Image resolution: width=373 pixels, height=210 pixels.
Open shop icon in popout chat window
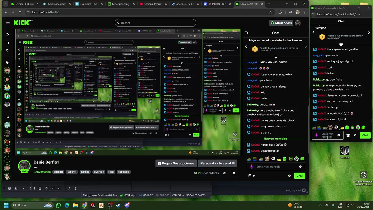348,135
